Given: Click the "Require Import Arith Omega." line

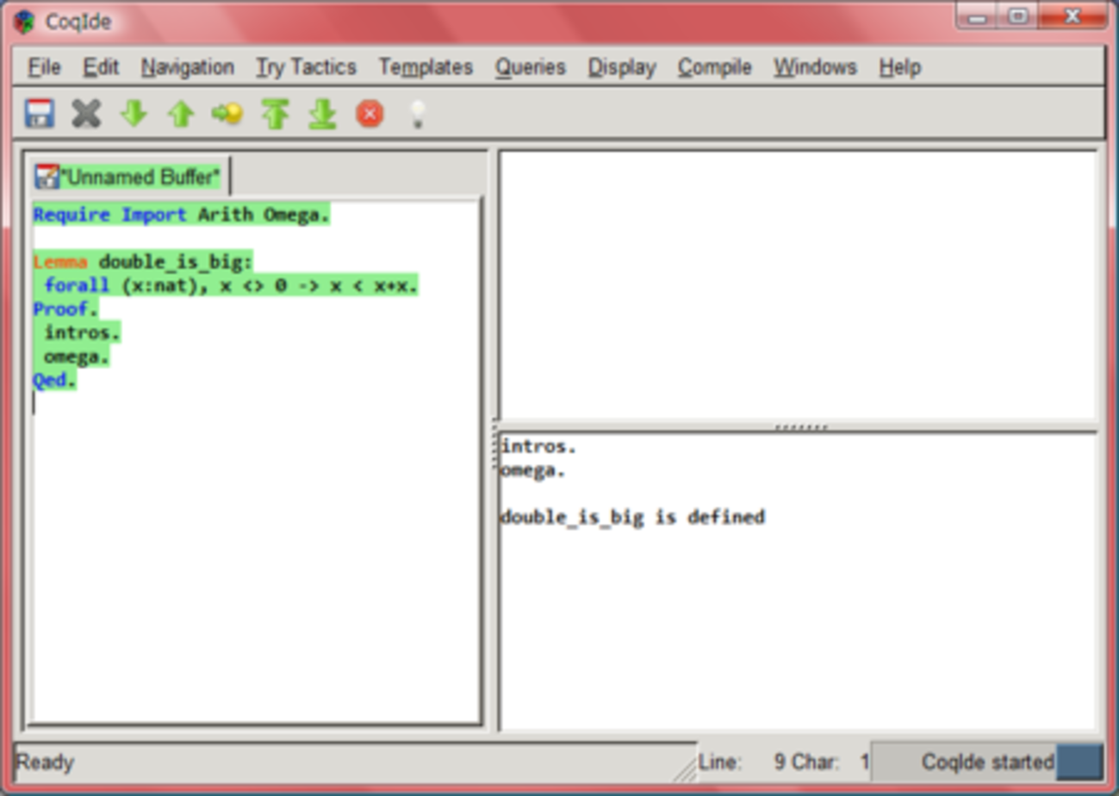Looking at the screenshot, I should coord(182,215).
